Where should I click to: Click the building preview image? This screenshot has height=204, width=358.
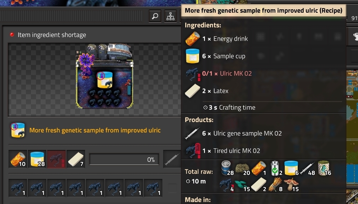coord(104,76)
